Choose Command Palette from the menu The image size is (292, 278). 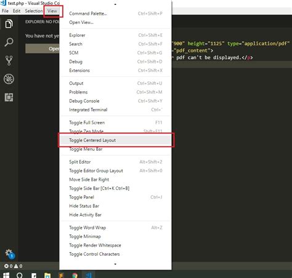coord(115,14)
